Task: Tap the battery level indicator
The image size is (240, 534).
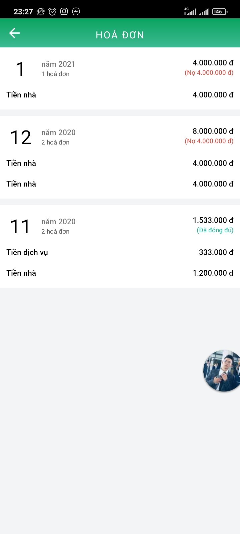Action: click(x=219, y=12)
